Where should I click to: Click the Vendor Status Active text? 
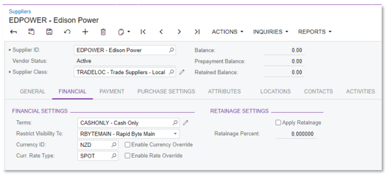[84, 61]
